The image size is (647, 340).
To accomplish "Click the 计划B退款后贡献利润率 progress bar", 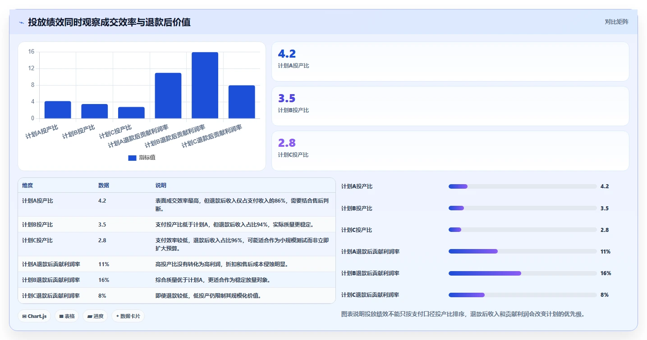I will (x=523, y=273).
